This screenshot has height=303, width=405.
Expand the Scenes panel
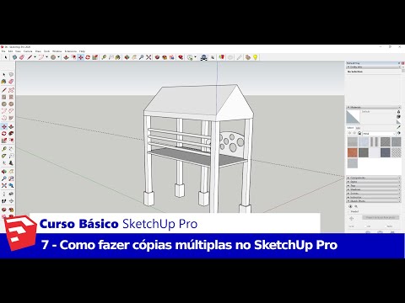(373, 194)
